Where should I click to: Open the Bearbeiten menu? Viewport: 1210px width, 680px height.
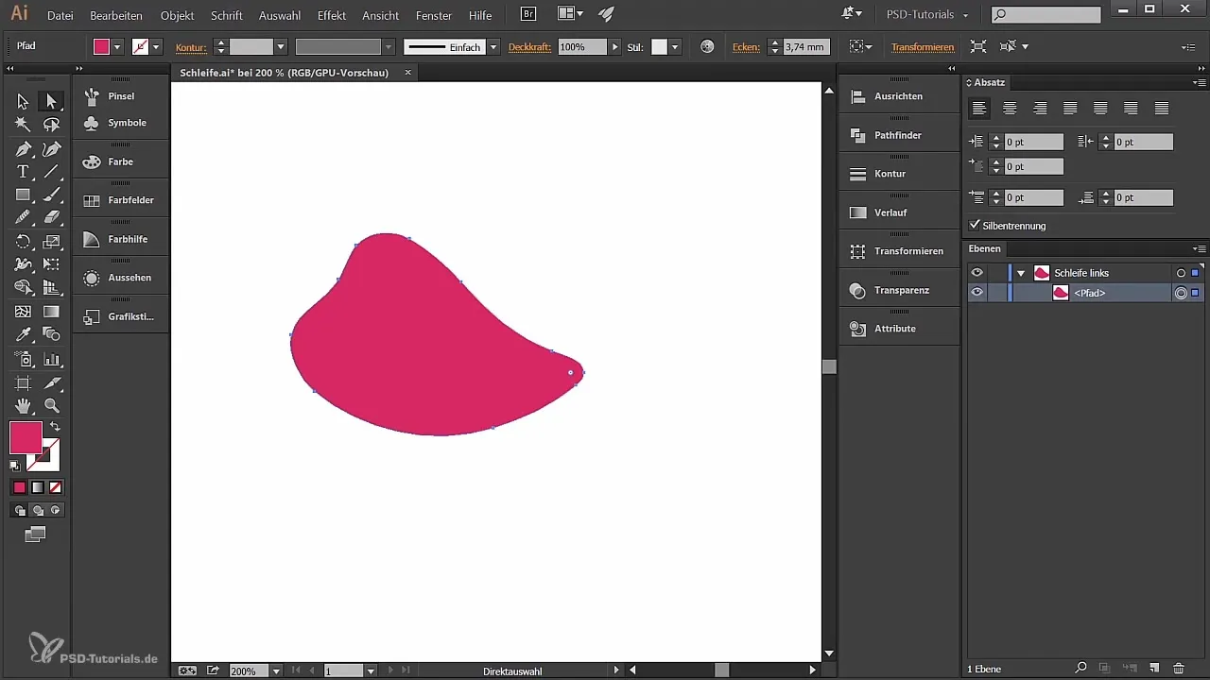pos(116,16)
